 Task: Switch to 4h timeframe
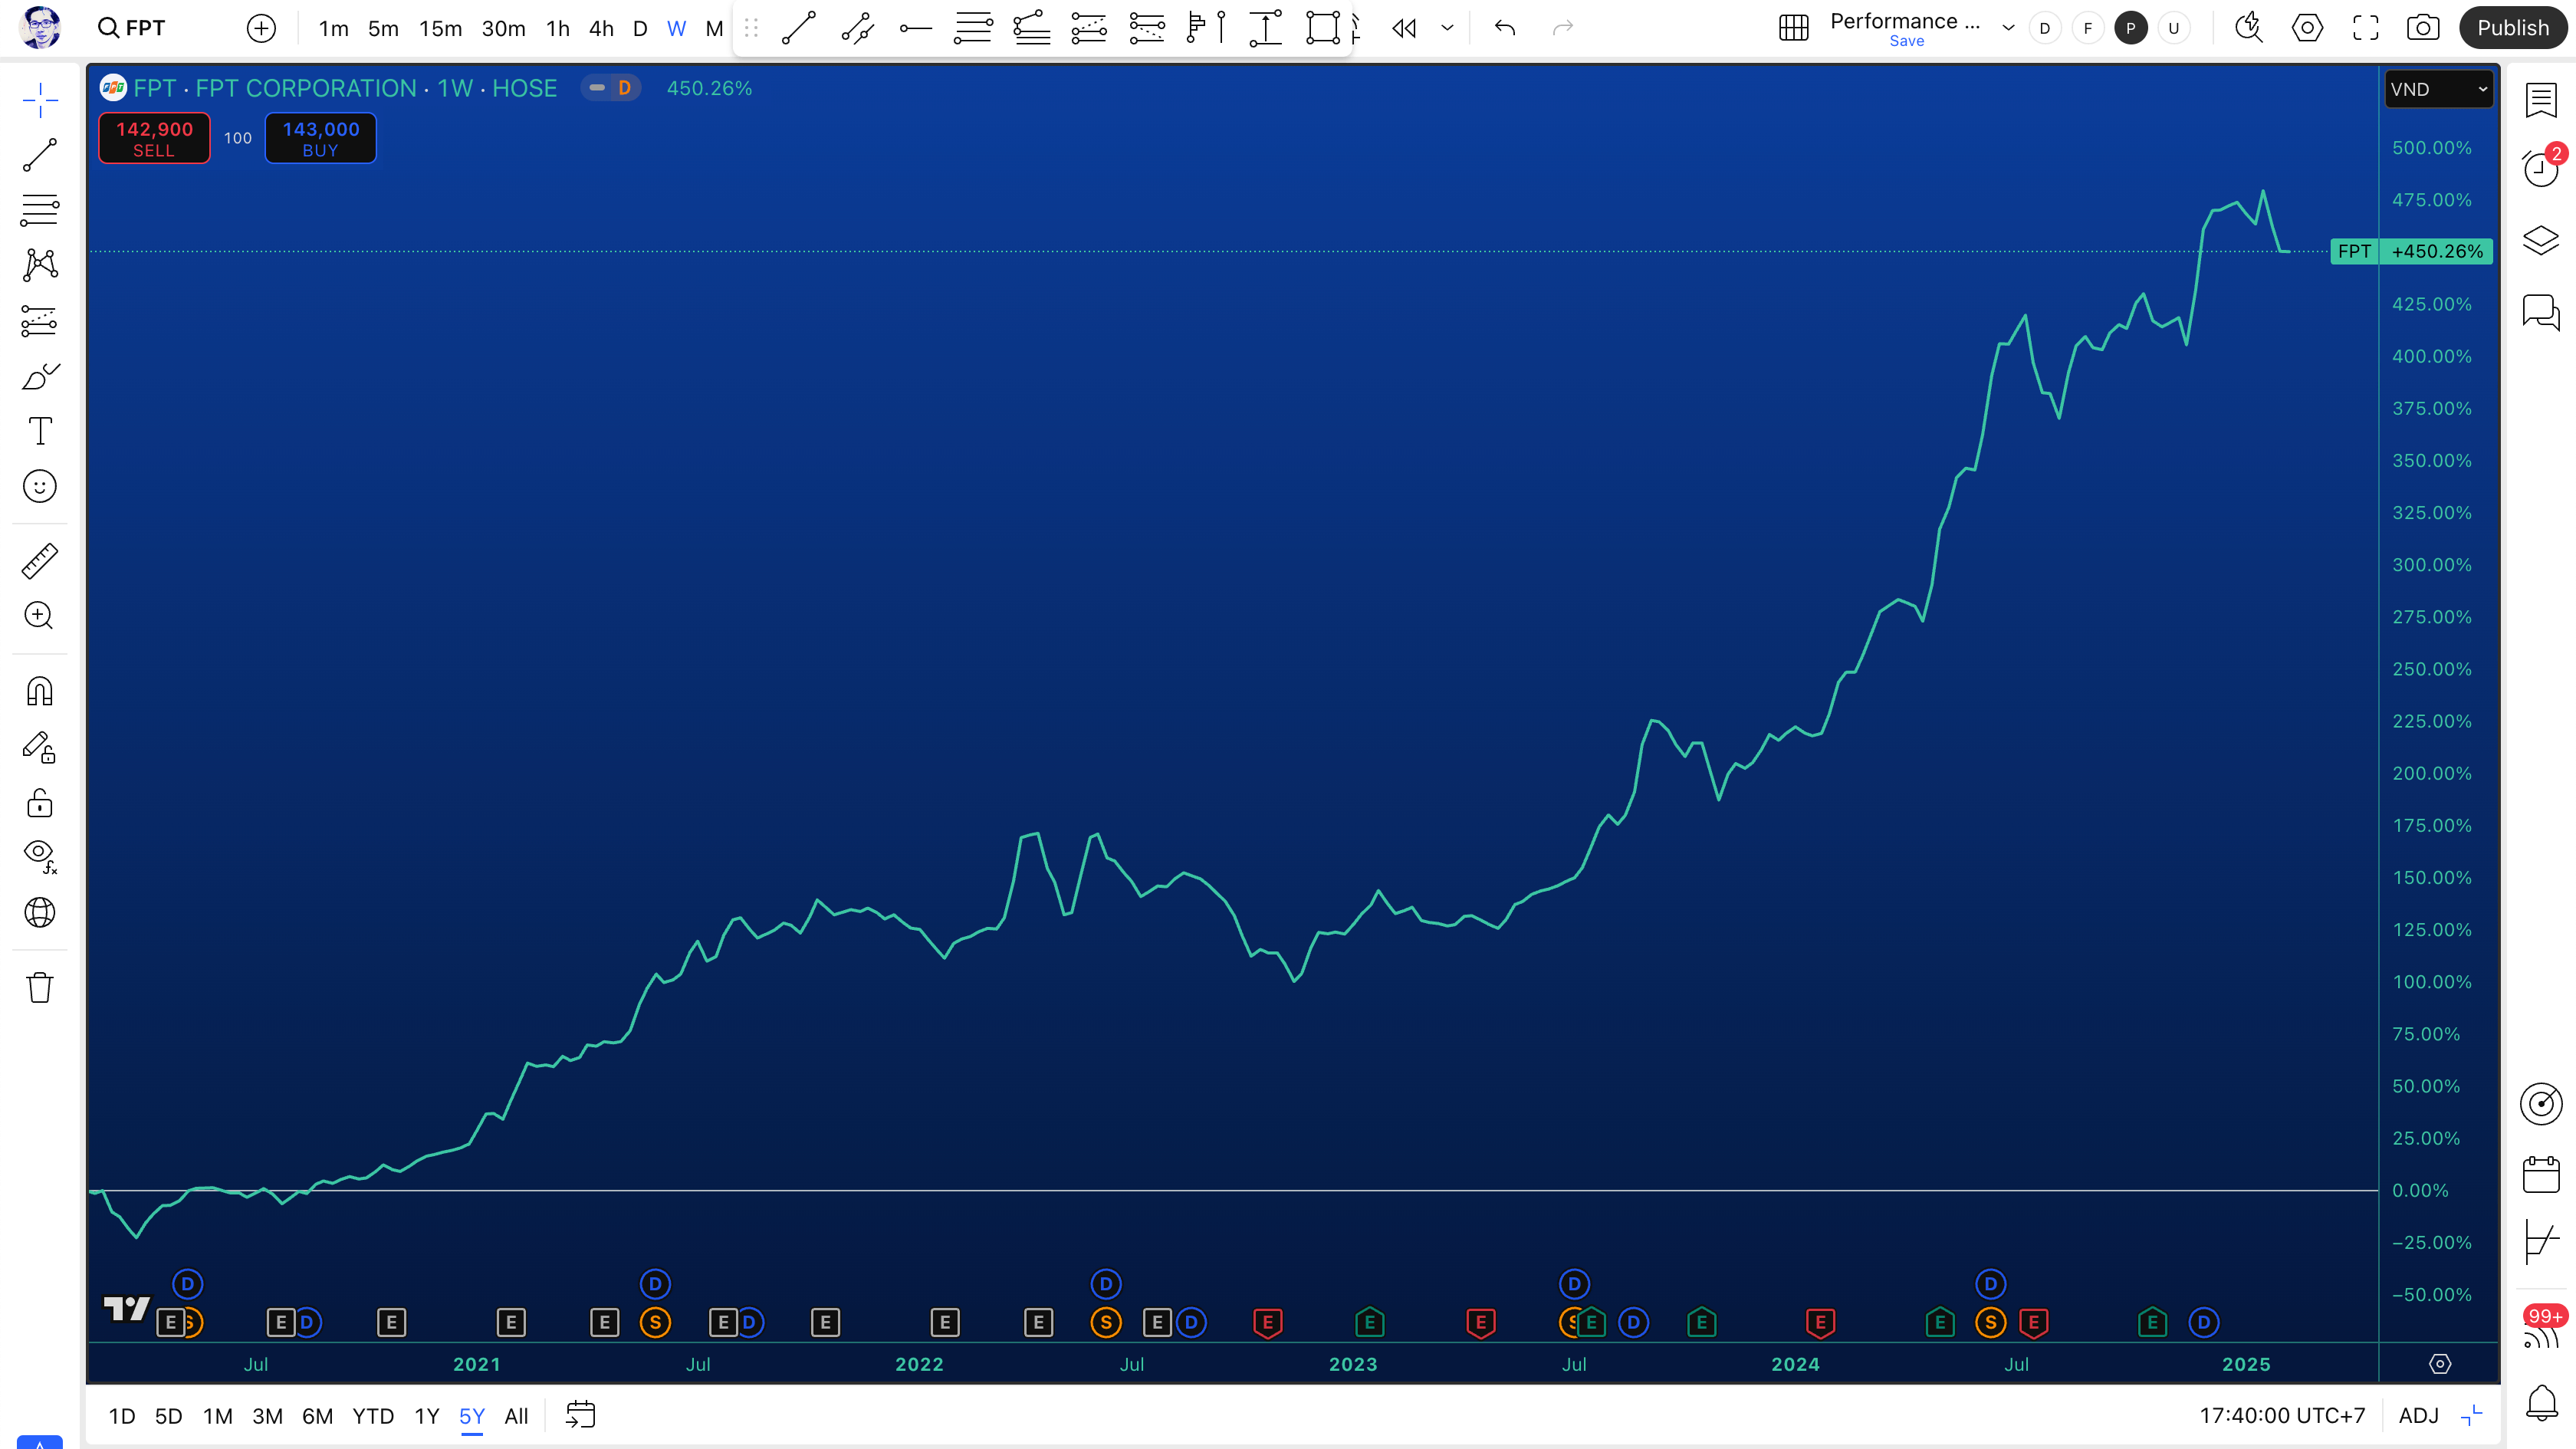coord(601,28)
